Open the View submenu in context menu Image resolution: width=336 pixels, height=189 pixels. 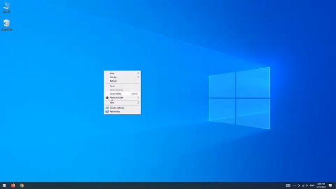(x=122, y=73)
